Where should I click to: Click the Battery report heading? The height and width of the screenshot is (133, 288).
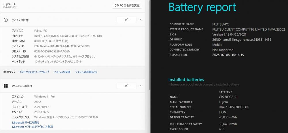[202, 7]
